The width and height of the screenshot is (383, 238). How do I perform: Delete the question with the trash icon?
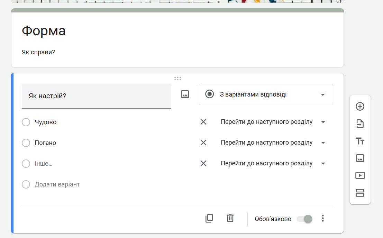(x=230, y=218)
